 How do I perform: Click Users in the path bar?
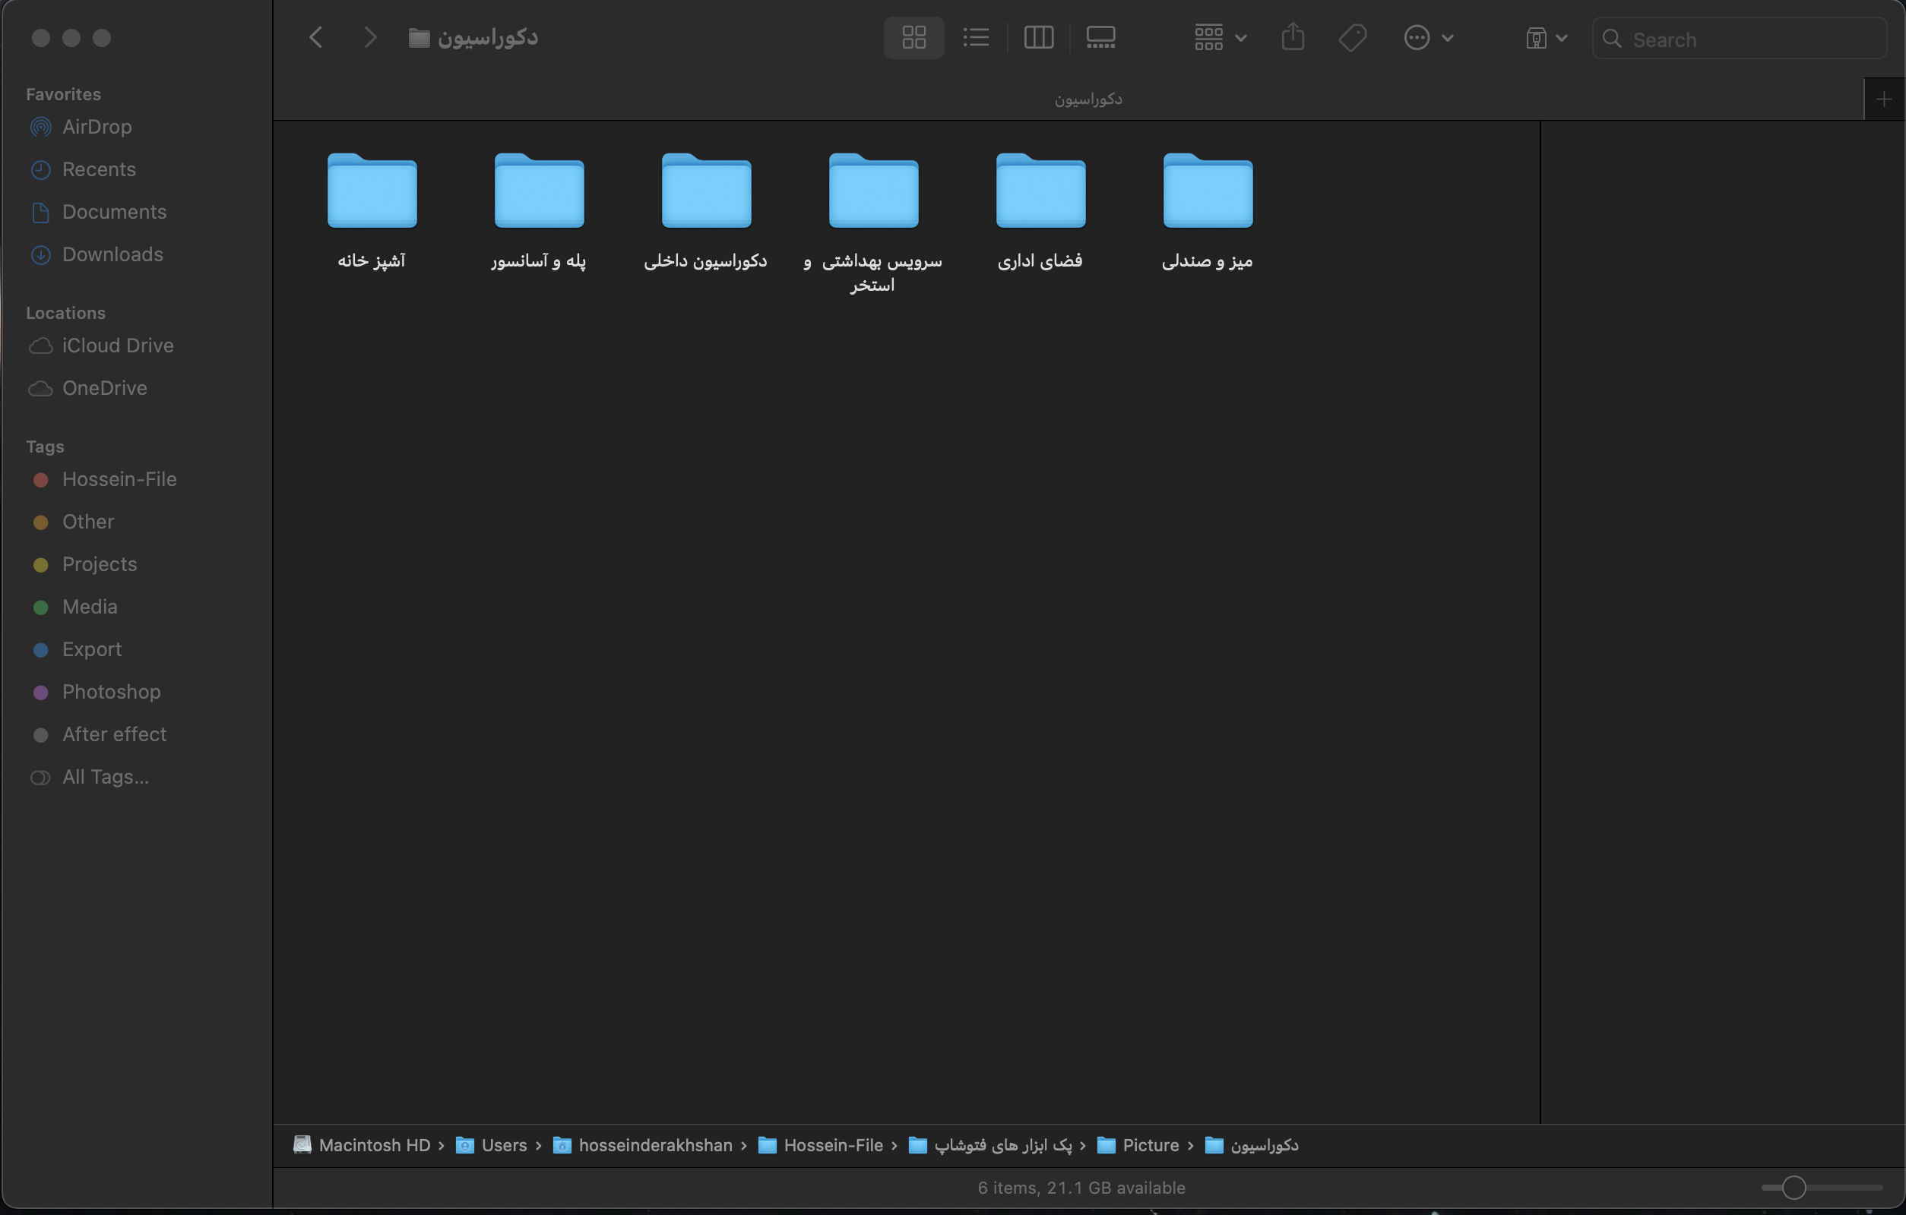(492, 1145)
